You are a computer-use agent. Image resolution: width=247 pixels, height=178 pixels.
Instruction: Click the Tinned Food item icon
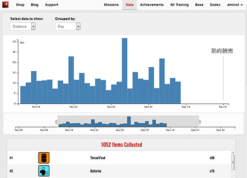(44, 158)
